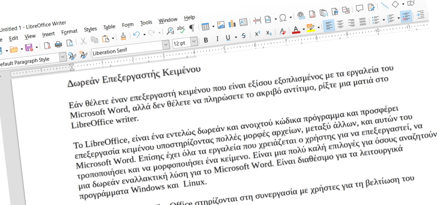Toggle Underline formatting

[x=228, y=38]
